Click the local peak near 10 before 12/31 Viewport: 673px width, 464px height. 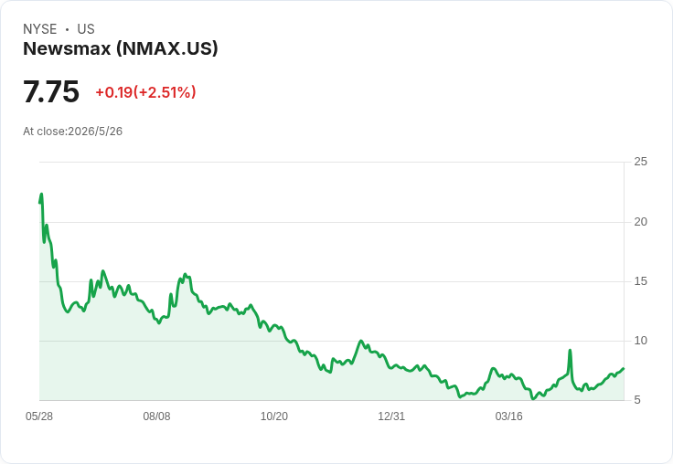(x=361, y=341)
